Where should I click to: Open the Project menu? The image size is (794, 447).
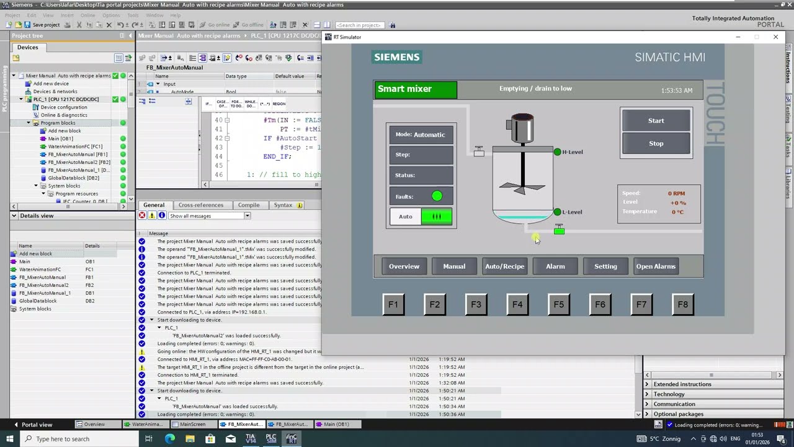tap(12, 15)
